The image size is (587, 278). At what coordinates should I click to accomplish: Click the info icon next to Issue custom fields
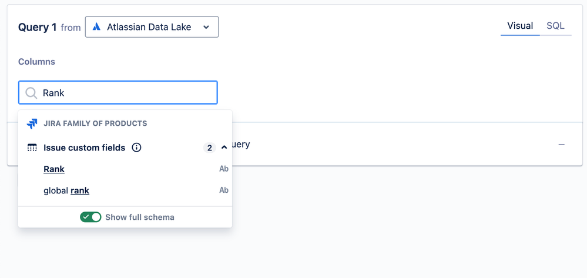point(136,148)
